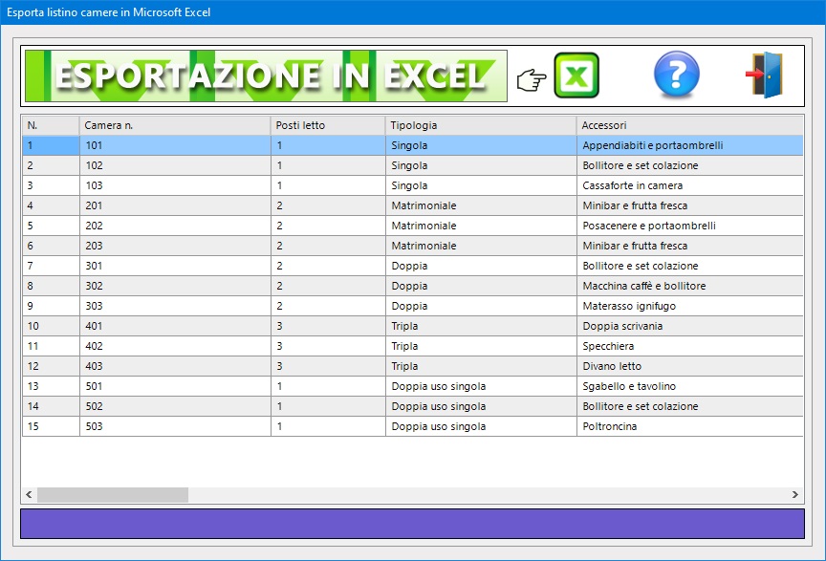Click 'Singola' type for room 103

point(481,185)
